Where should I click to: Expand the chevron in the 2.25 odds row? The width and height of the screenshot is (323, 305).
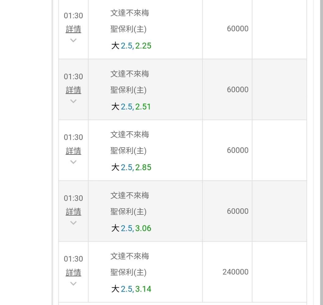[73, 40]
